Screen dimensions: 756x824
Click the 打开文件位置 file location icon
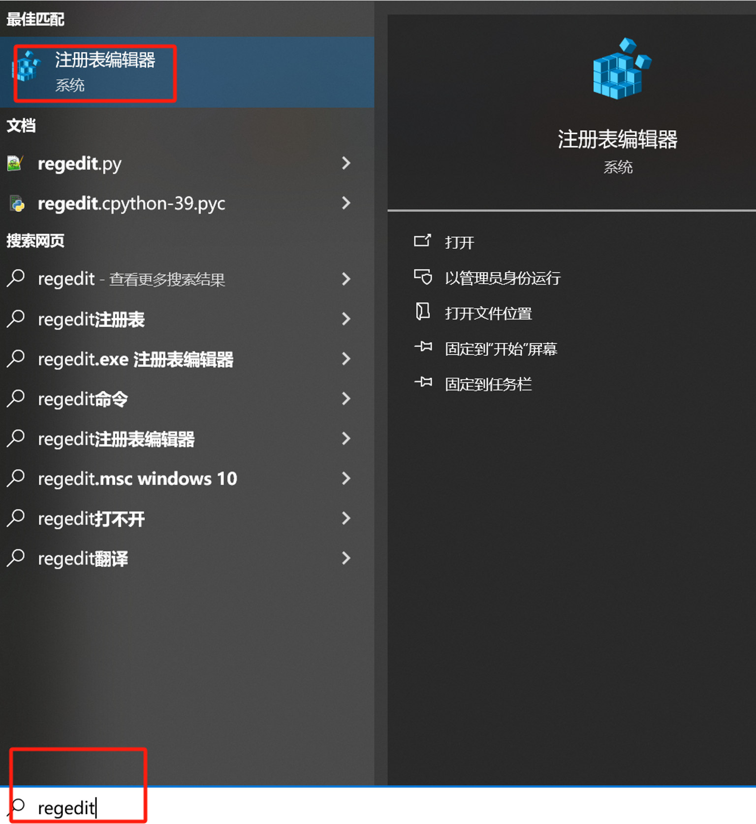(422, 312)
